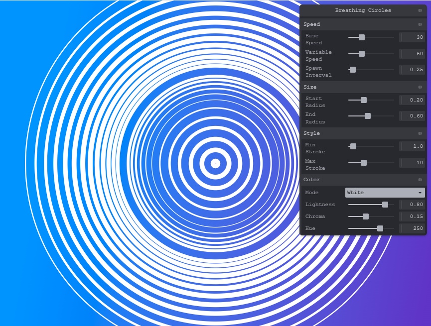Image resolution: width=431 pixels, height=326 pixels.
Task: Click the Color section's collapse icon
Action: pyautogui.click(x=420, y=180)
